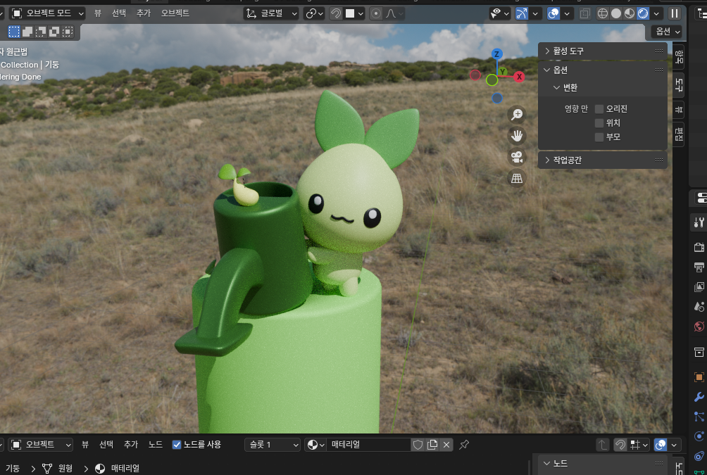Open the Render properties tab icon
Screen dimensions: 707x475
699,247
